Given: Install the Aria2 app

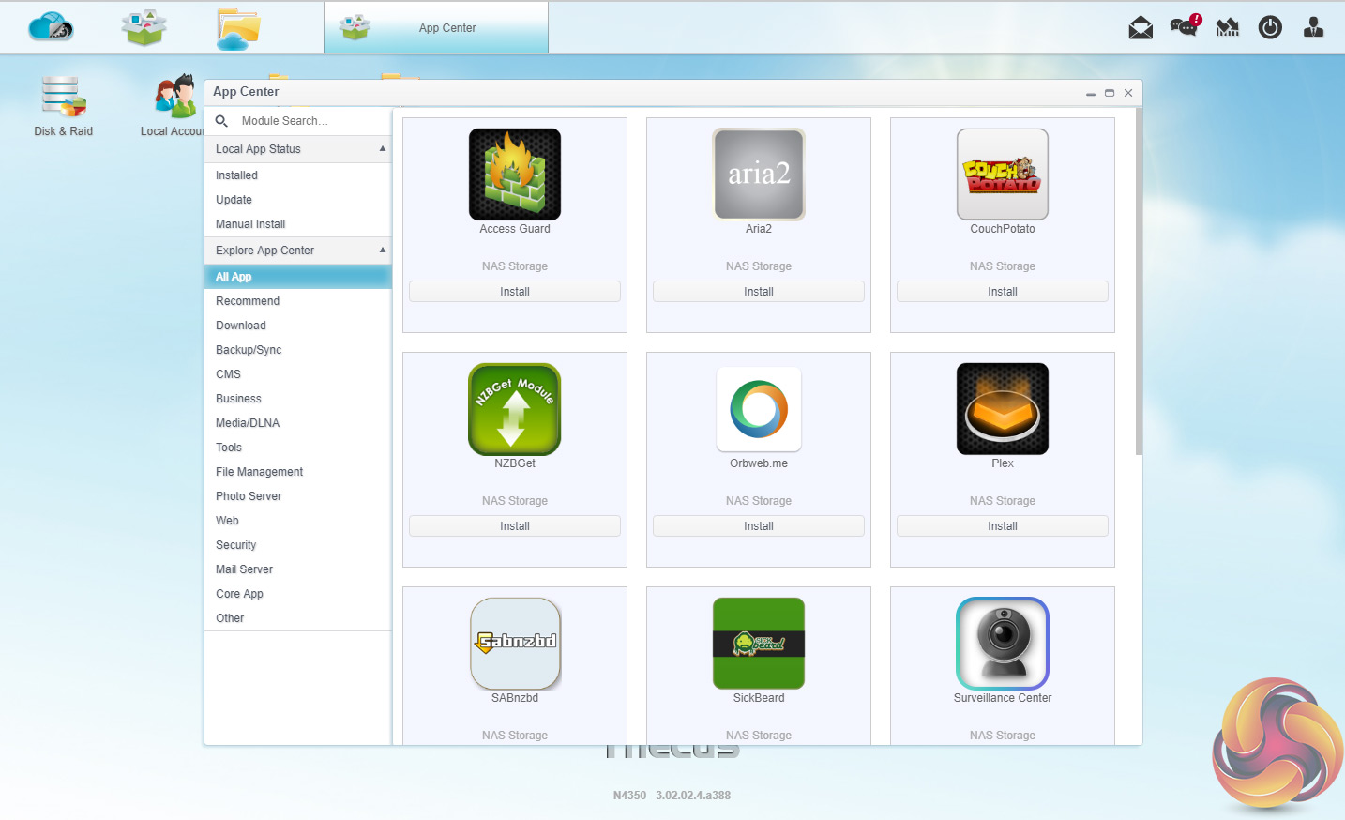Looking at the screenshot, I should point(759,292).
